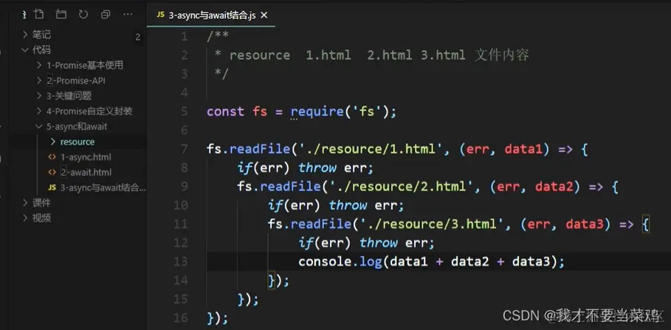
Task: Select 3-async与await结合 file name in the tree
Action: point(103,188)
